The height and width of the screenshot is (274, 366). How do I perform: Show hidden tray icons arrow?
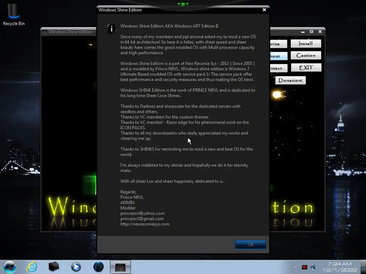click(x=296, y=267)
